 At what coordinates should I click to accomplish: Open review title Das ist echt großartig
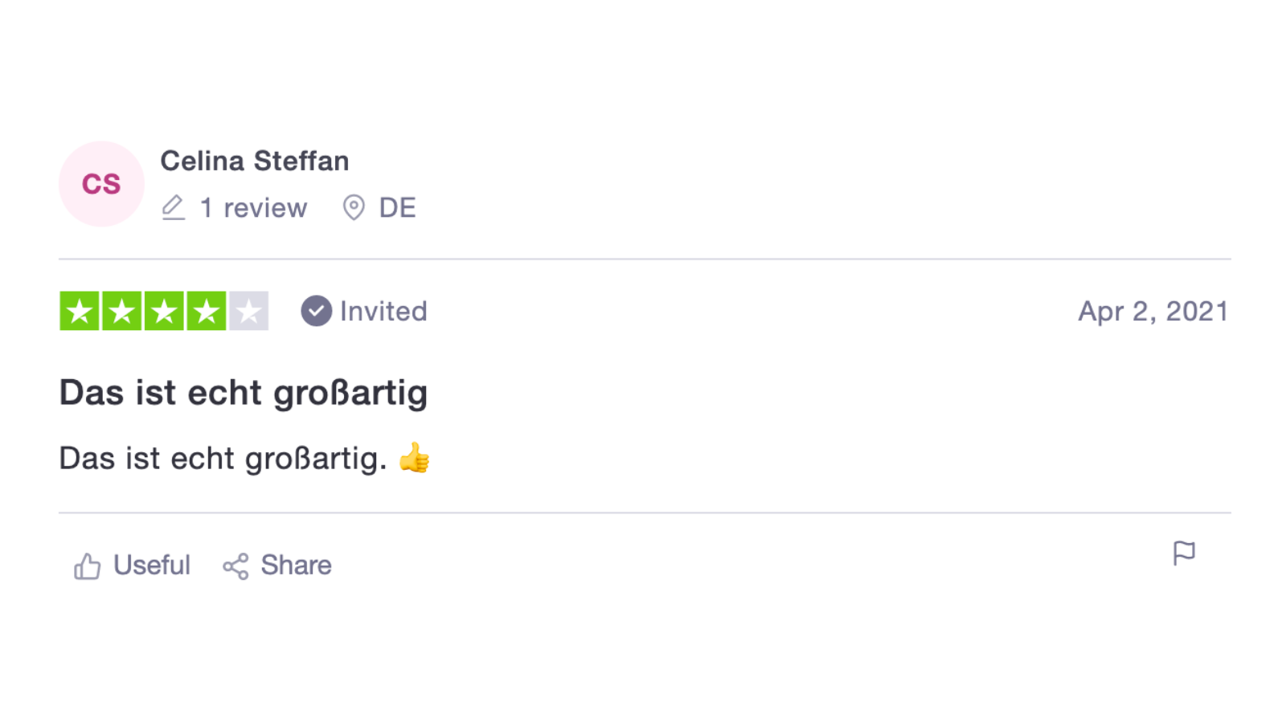[243, 393]
